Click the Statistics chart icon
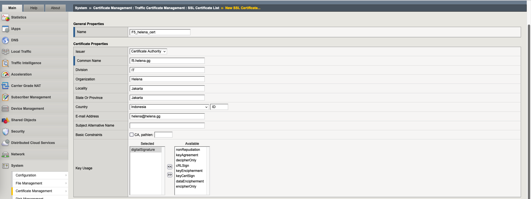 point(5,17)
